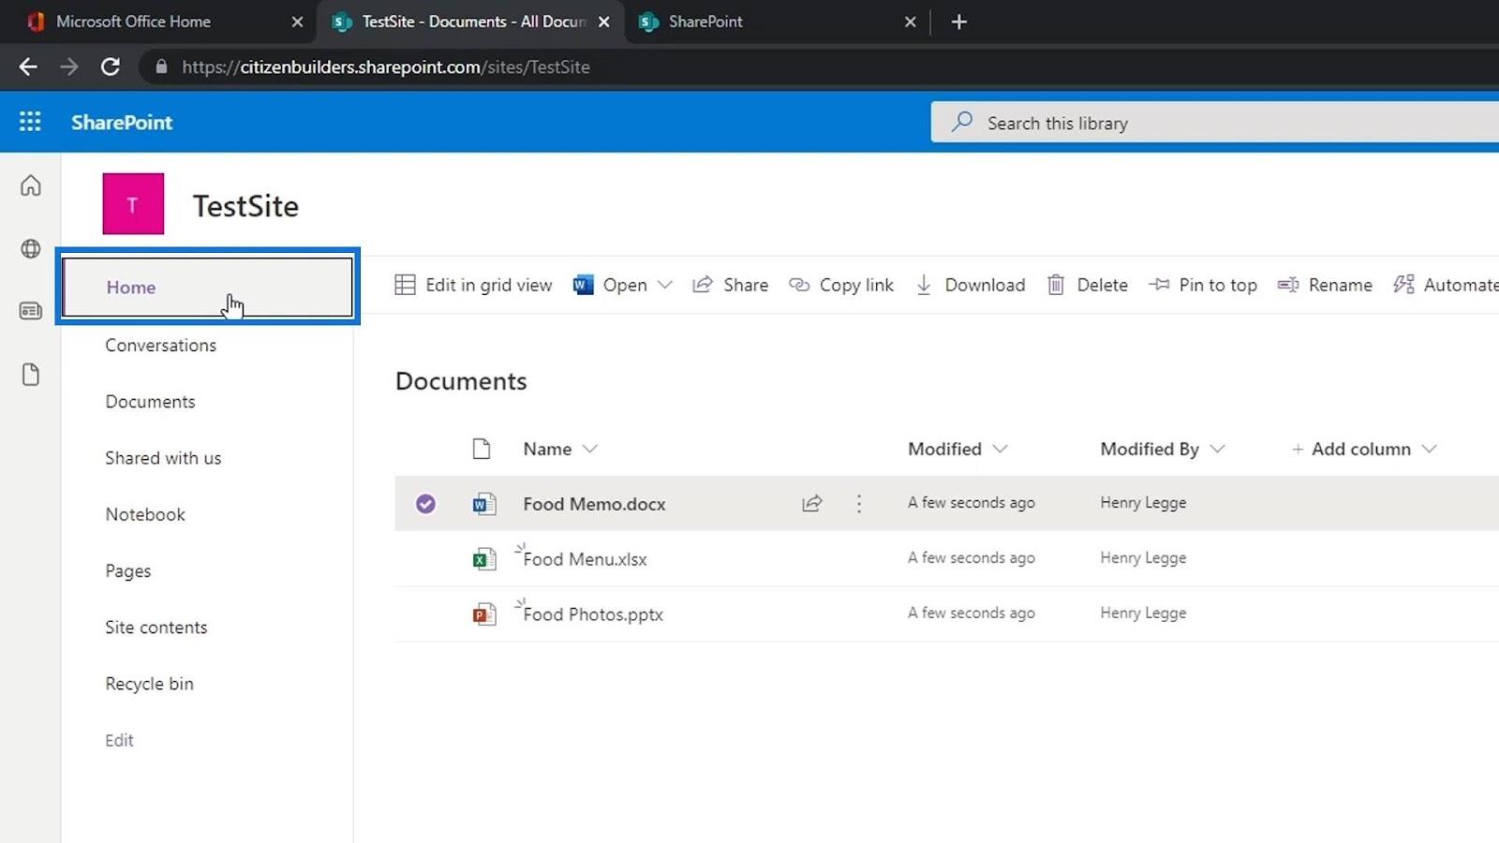Go back in browser history
This screenshot has height=843, width=1499.
click(28, 67)
